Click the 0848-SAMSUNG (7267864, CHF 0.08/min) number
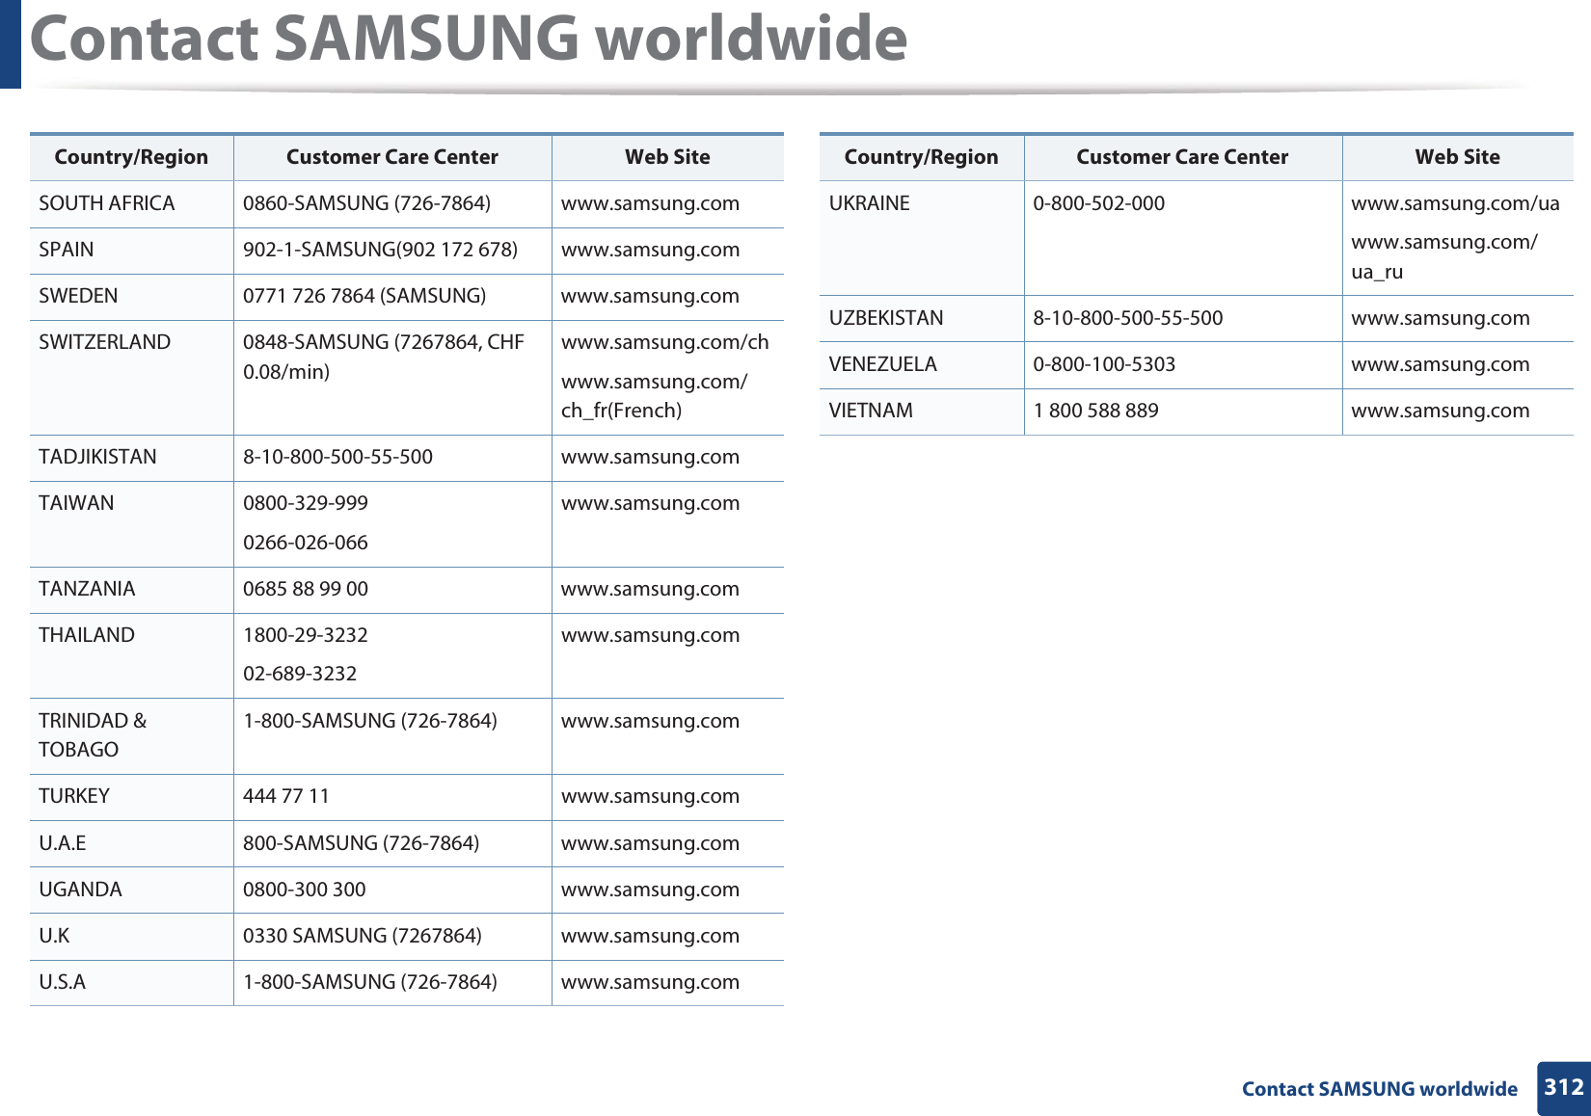Image resolution: width=1591 pixels, height=1116 pixels. [384, 357]
